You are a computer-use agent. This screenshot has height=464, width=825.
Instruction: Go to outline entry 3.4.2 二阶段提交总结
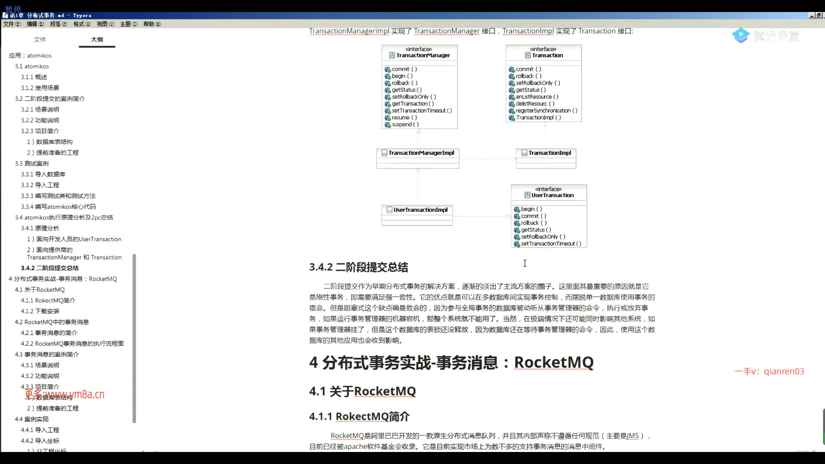coord(50,268)
